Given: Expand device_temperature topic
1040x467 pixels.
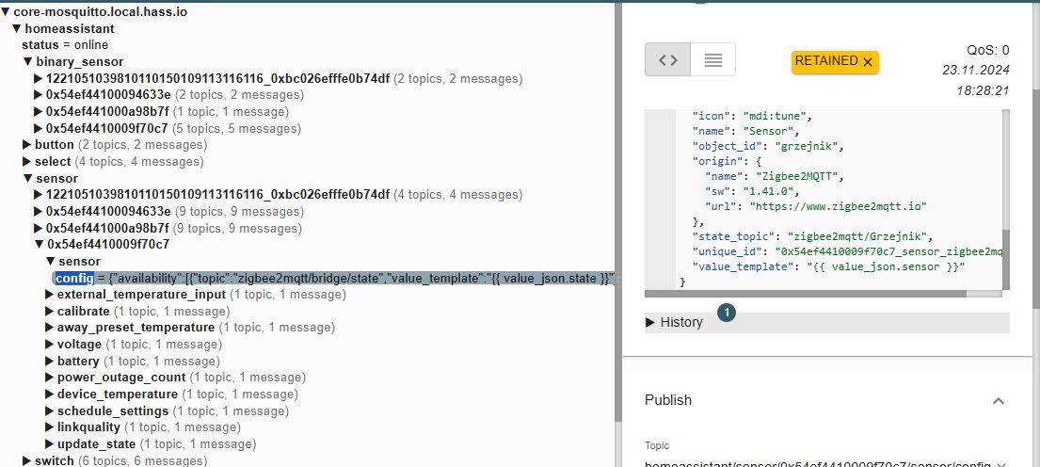Looking at the screenshot, I should point(50,394).
